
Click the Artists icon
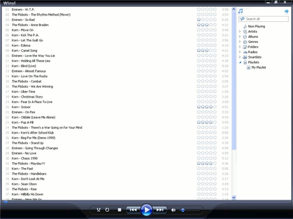[245, 32]
